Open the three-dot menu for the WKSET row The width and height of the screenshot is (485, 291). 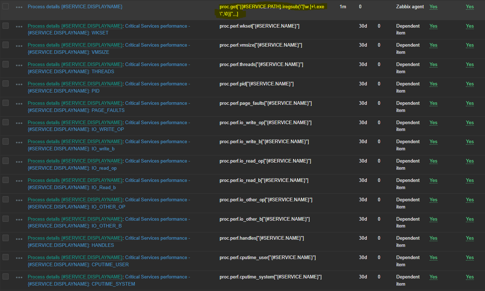coord(19,26)
